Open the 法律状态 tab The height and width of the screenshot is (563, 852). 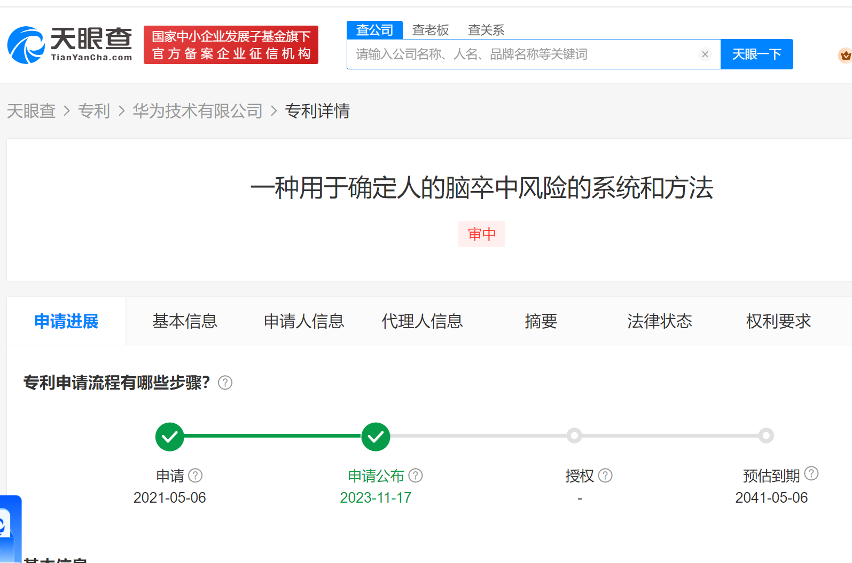point(660,321)
